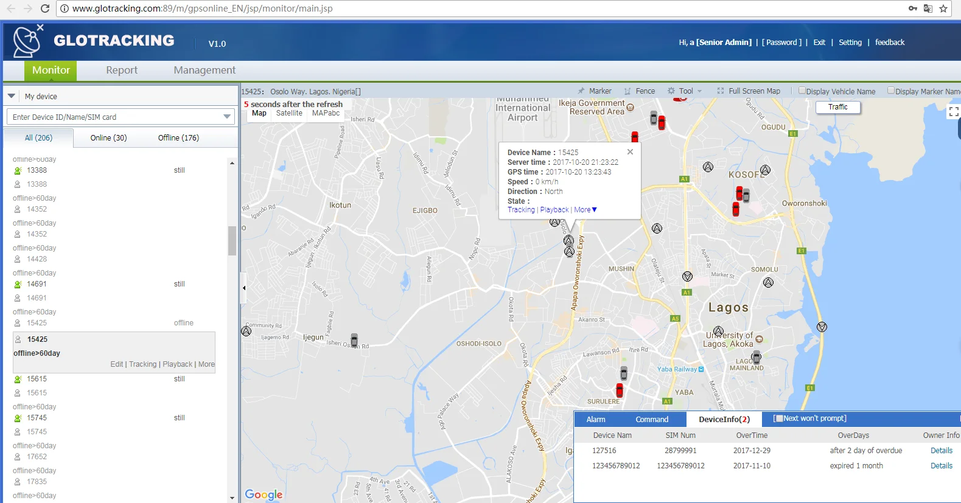Open the Report tab
Viewport: 961px width, 503px height.
tap(122, 71)
